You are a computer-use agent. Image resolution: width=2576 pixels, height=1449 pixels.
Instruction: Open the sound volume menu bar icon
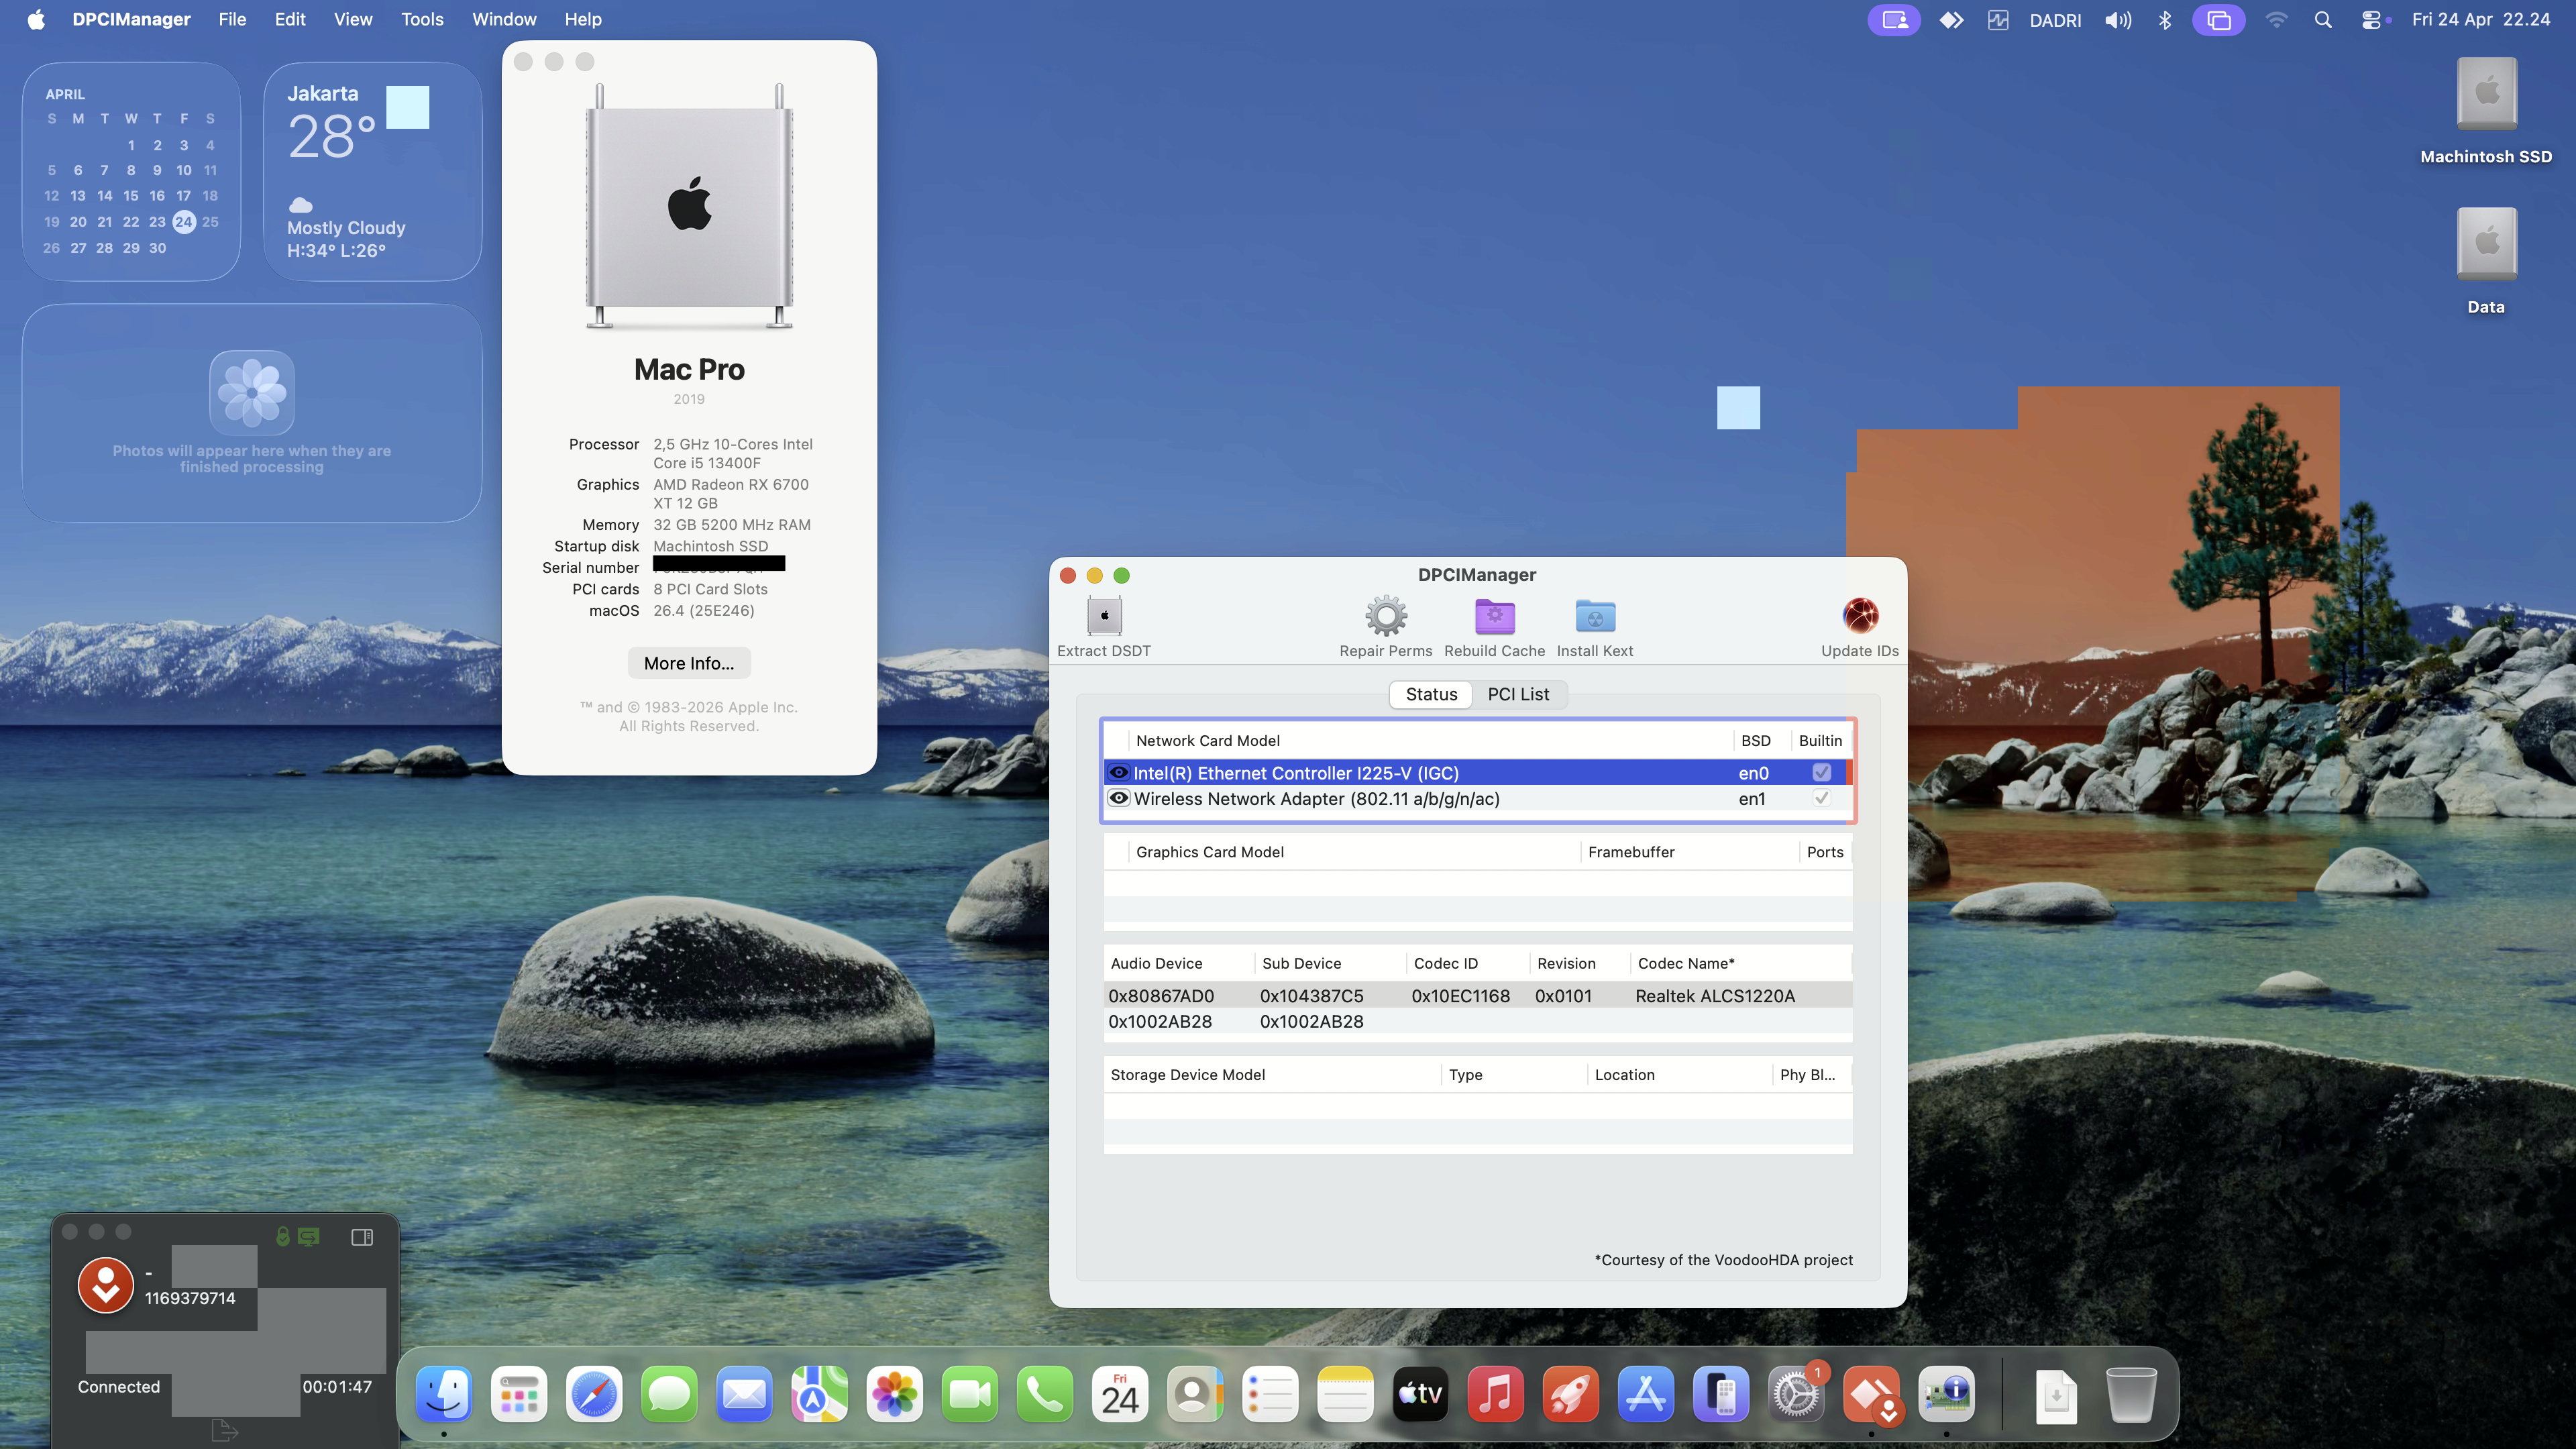point(2117,20)
